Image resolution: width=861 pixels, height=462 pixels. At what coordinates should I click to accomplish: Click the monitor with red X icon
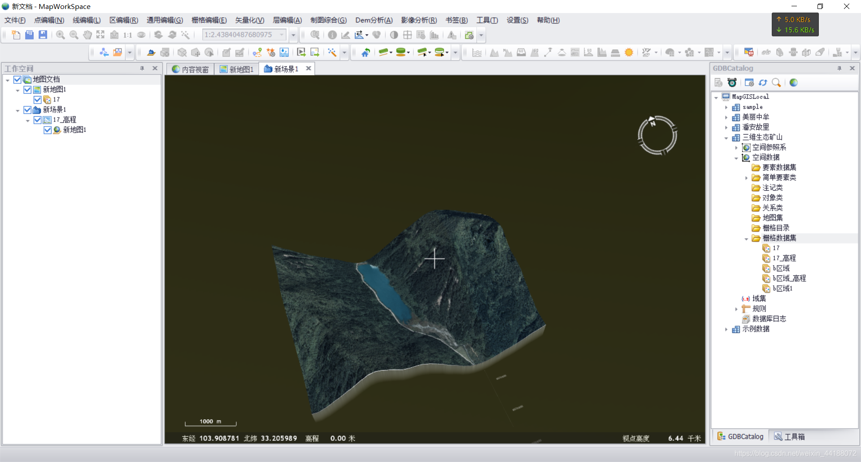point(749,52)
